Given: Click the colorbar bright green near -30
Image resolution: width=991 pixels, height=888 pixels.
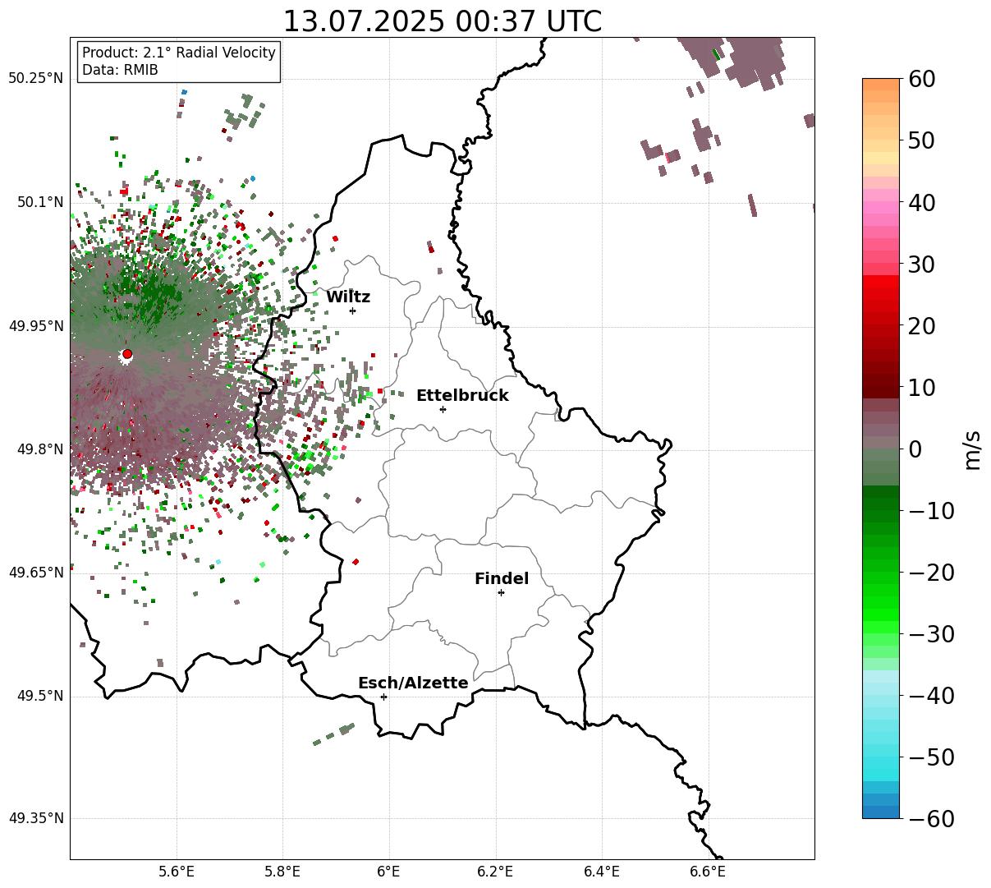Looking at the screenshot, I should (881, 634).
